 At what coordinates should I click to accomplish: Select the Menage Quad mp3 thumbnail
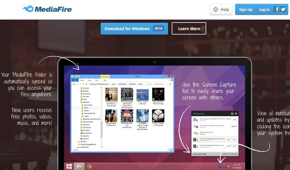111,116
